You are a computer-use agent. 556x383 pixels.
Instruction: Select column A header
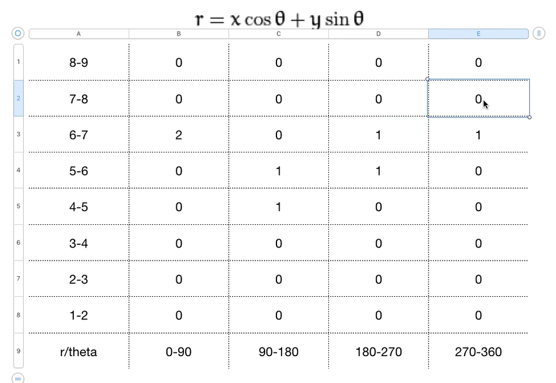coord(79,34)
